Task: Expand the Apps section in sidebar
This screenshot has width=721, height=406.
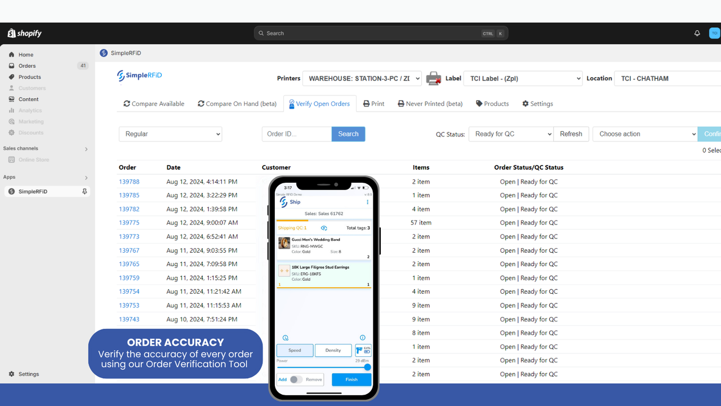Action: point(86,178)
